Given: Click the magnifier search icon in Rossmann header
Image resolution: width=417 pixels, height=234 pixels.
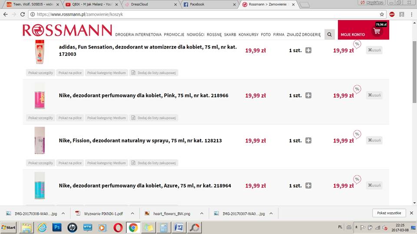Looking at the screenshot, I should coord(330,34).
